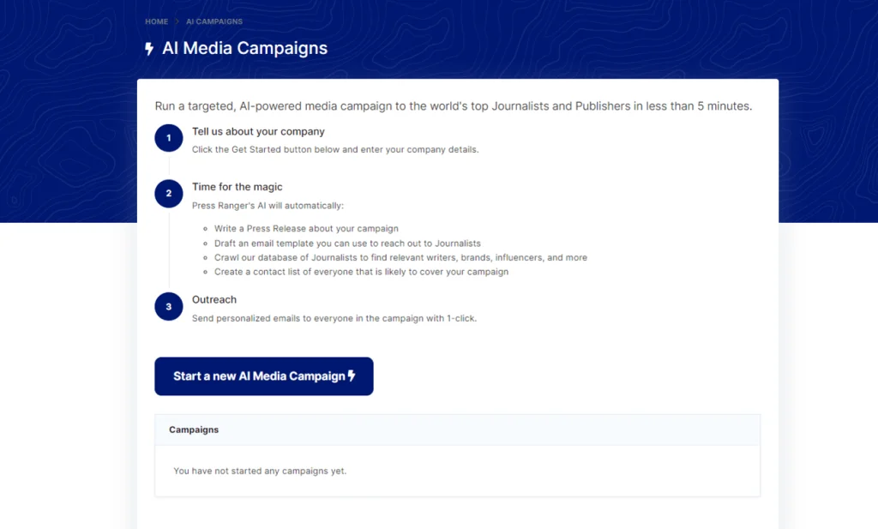
Task: Click the breadcrumb chevron separator
Action: click(x=177, y=21)
